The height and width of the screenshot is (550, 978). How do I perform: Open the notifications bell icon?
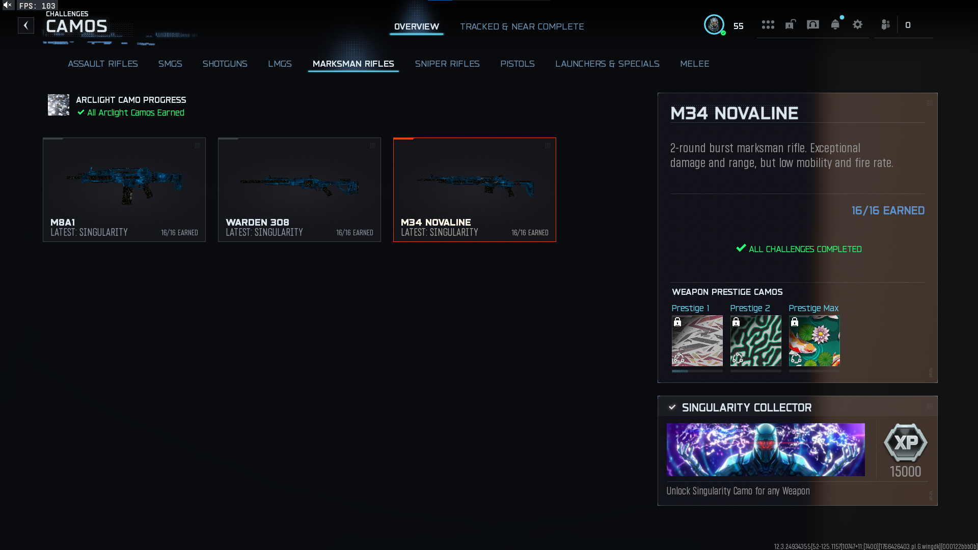pos(835,24)
